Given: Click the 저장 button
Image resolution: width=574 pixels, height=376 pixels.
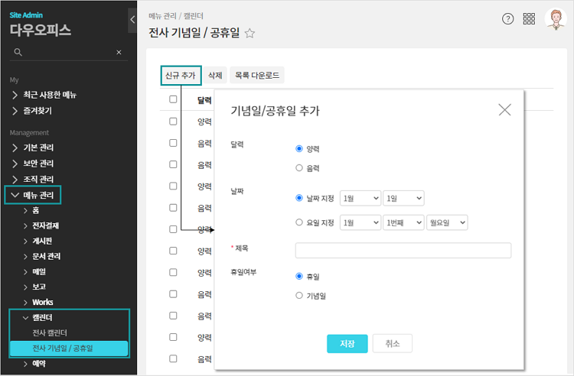Looking at the screenshot, I should point(347,343).
